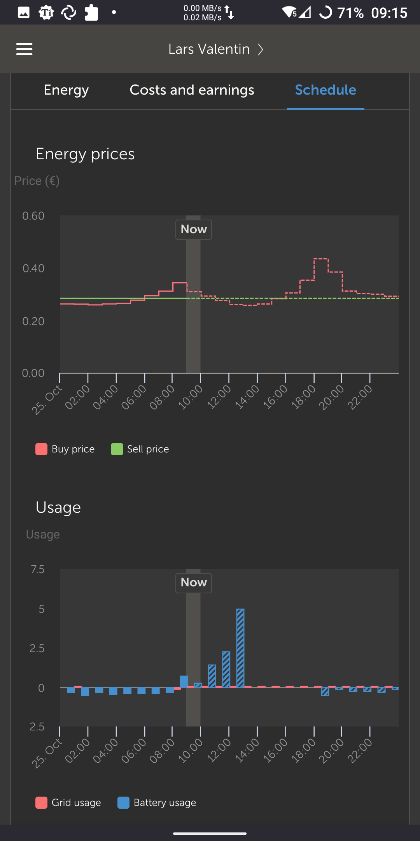The image size is (420, 841).
Task: Tap the Now marker on Usage chart
Action: (x=194, y=582)
